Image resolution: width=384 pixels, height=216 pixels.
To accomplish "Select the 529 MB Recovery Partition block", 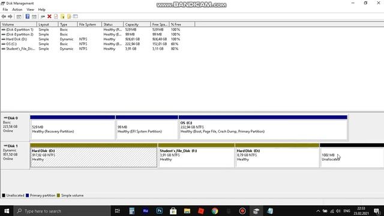I will (73, 128).
